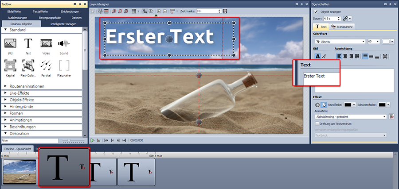Expand the Formen section
This screenshot has height=189, width=399.
pos(6,113)
